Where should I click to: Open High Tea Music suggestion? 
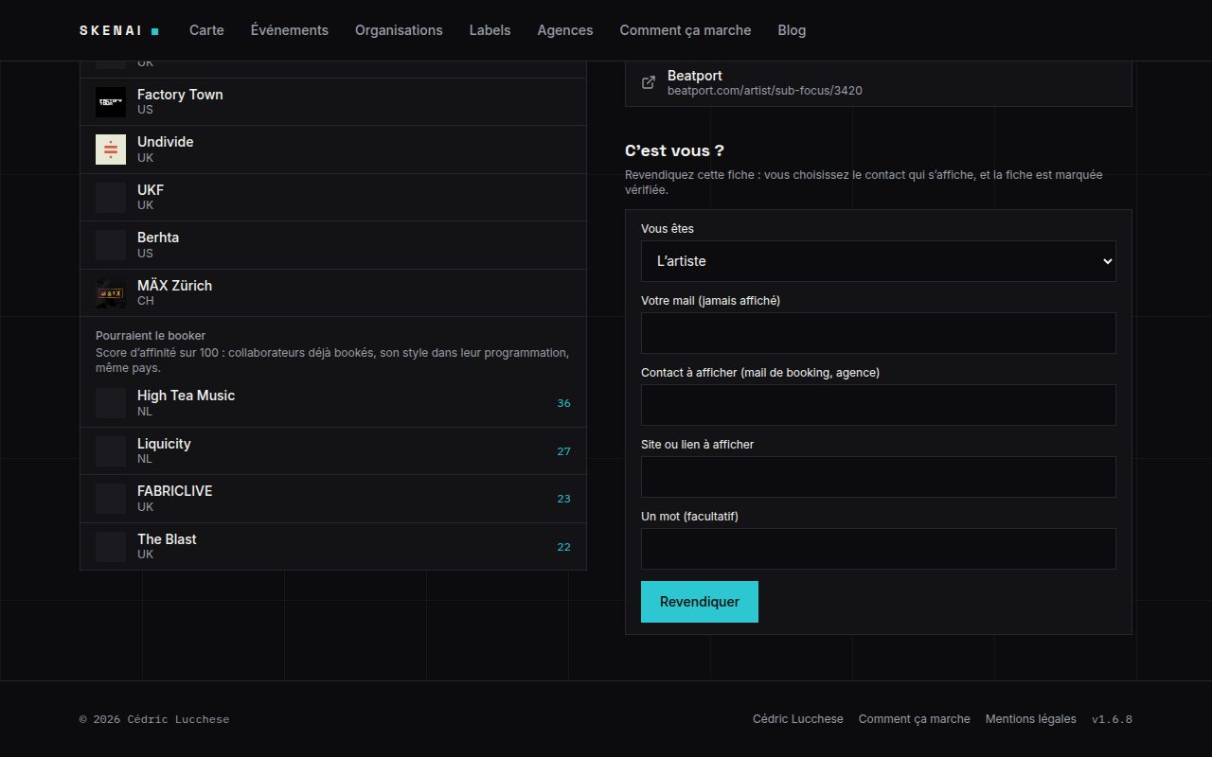click(x=333, y=403)
